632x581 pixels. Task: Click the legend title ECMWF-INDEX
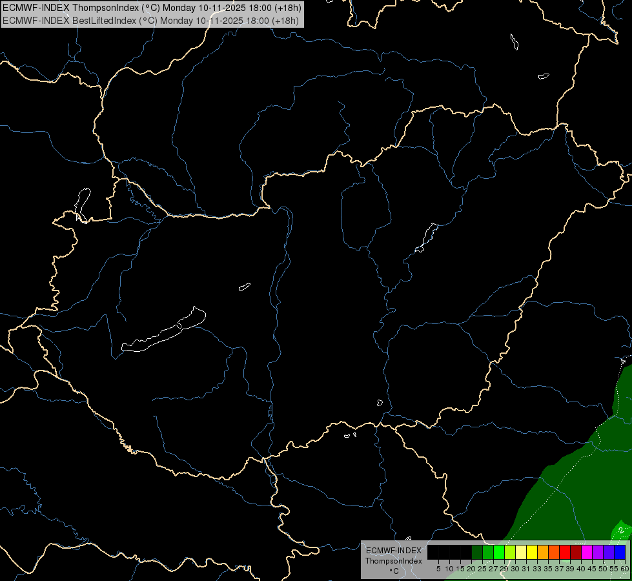click(x=394, y=551)
